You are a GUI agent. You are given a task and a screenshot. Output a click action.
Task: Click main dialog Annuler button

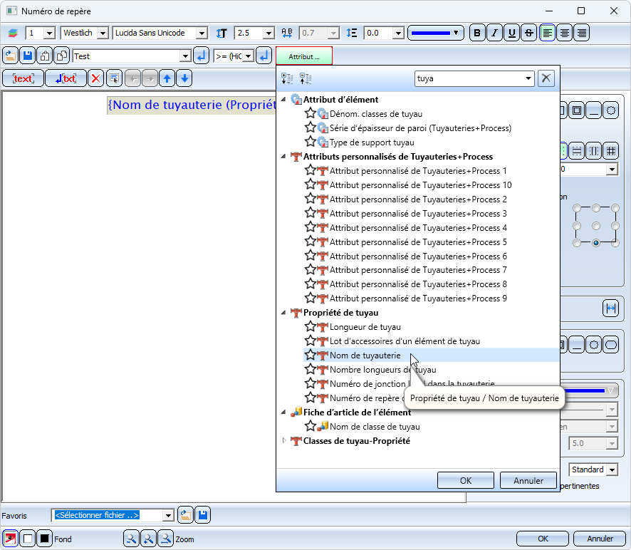pos(600,539)
